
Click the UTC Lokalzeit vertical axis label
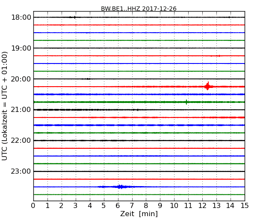(5, 106)
